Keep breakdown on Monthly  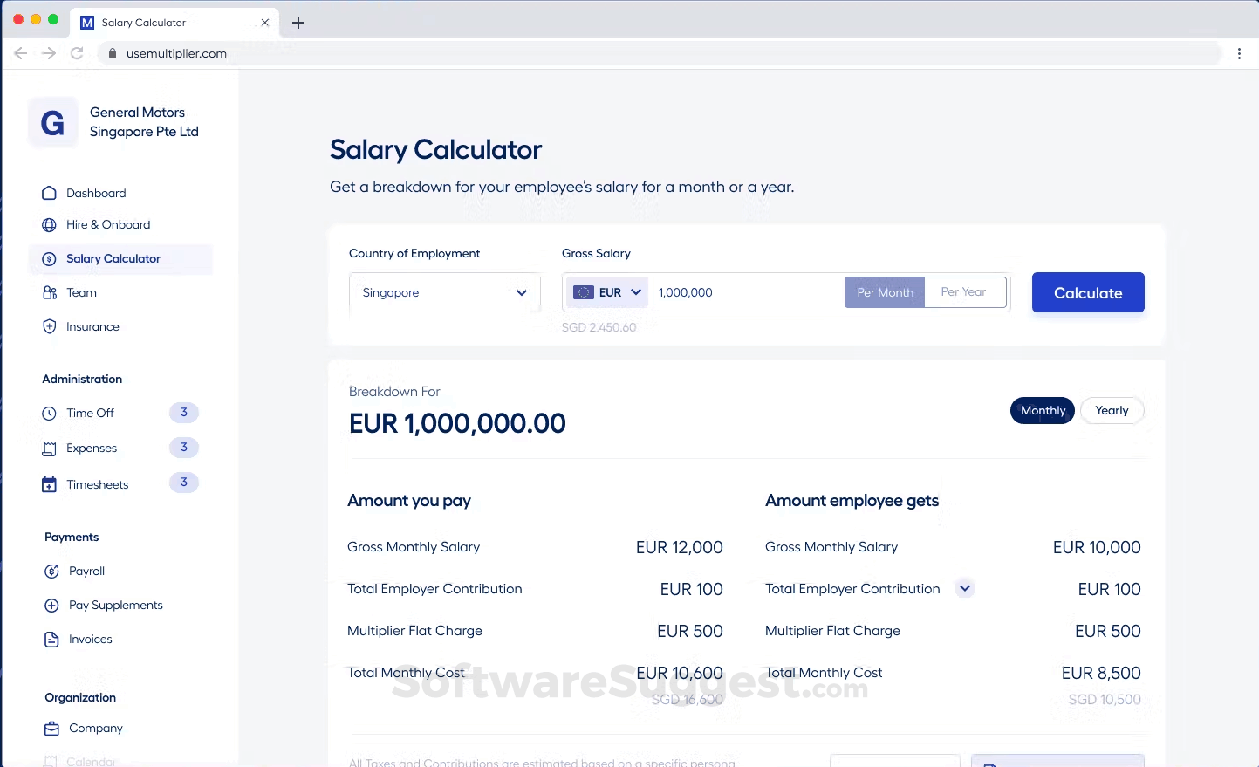(x=1042, y=410)
